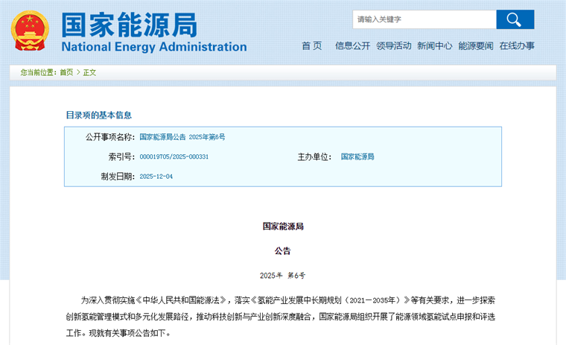This screenshot has width=566, height=345.
Task: Select 新闻中心 from the top menu
Action: point(434,45)
